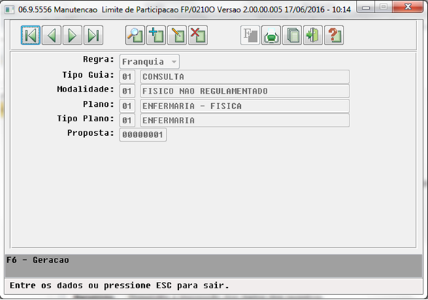428x300 pixels.
Task: Exit via the door arrow icon
Action: pos(313,35)
